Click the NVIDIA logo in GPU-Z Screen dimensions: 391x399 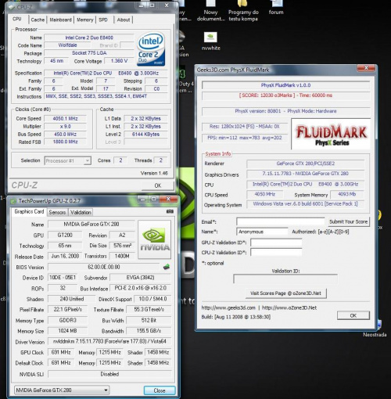pyautogui.click(x=155, y=239)
